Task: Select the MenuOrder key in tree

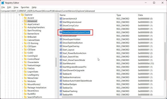Action: (33, 78)
